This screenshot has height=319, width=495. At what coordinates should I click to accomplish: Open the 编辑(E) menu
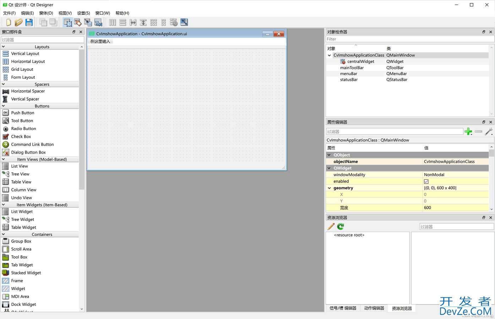click(x=27, y=13)
